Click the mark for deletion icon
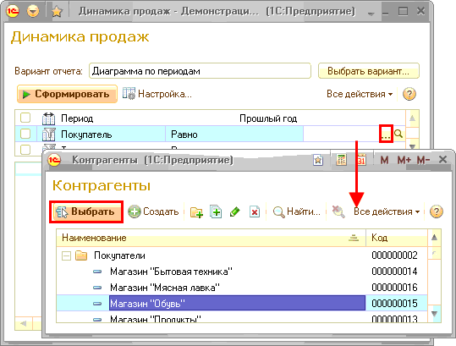456x346 pixels. tap(255, 211)
